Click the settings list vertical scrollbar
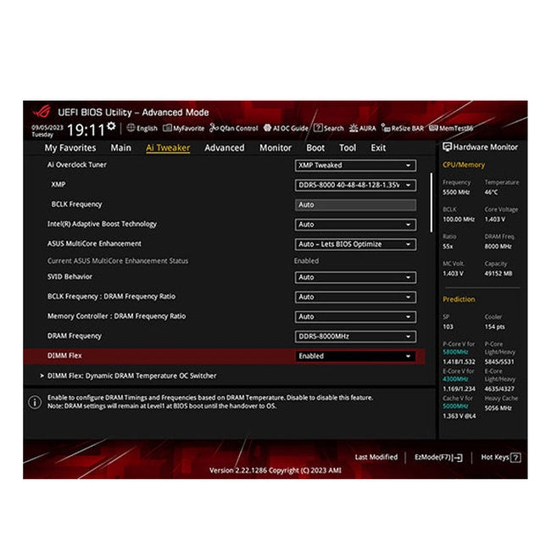 [431, 203]
